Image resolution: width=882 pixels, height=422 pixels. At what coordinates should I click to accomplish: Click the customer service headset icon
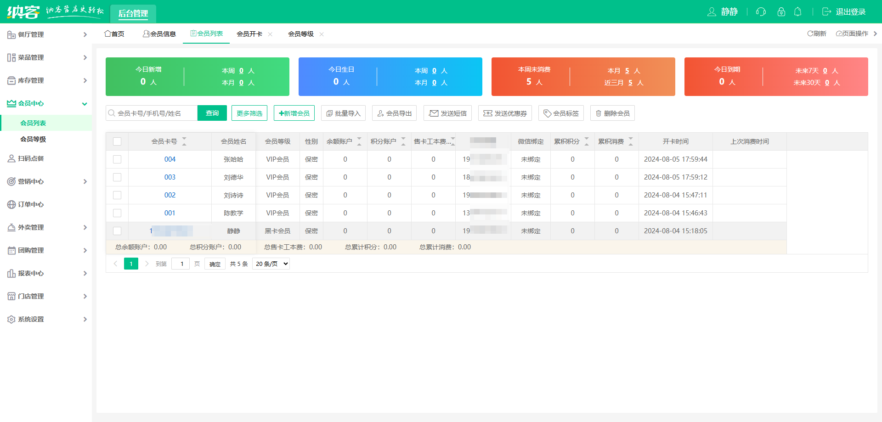point(761,12)
